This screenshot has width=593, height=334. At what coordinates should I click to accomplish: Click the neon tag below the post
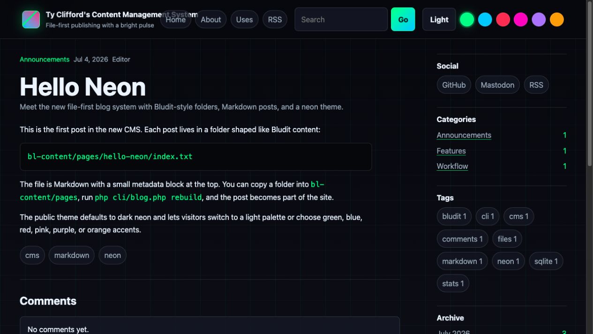pyautogui.click(x=113, y=255)
